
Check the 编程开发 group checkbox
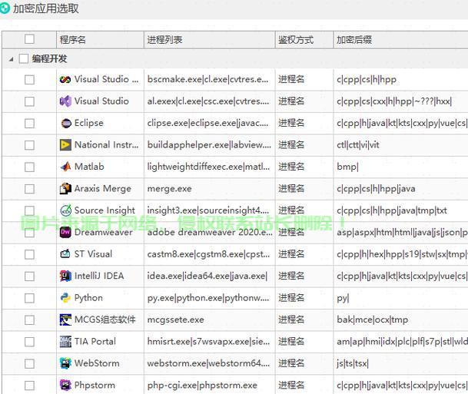[x=24, y=58]
